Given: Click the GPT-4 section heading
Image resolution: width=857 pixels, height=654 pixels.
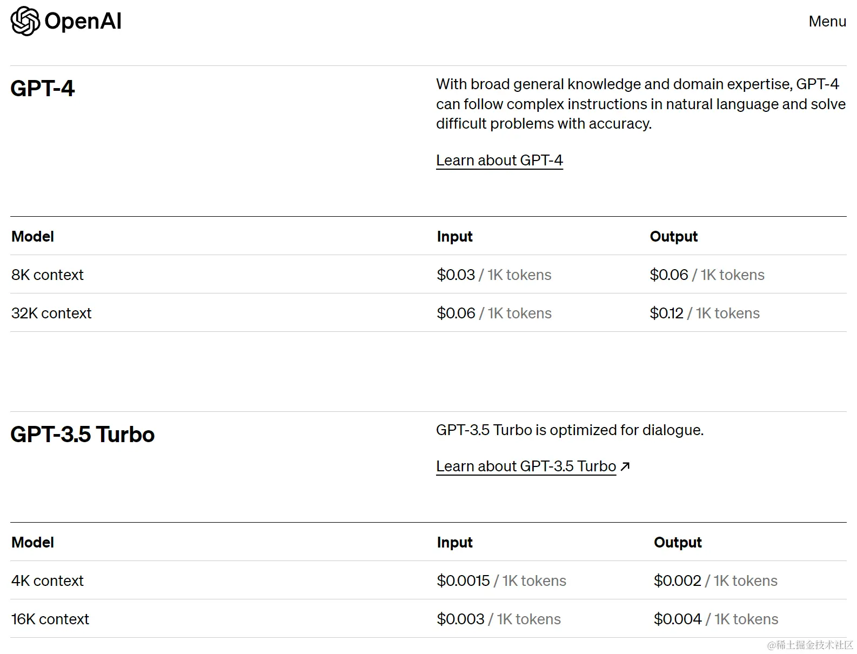Looking at the screenshot, I should pyautogui.click(x=43, y=89).
